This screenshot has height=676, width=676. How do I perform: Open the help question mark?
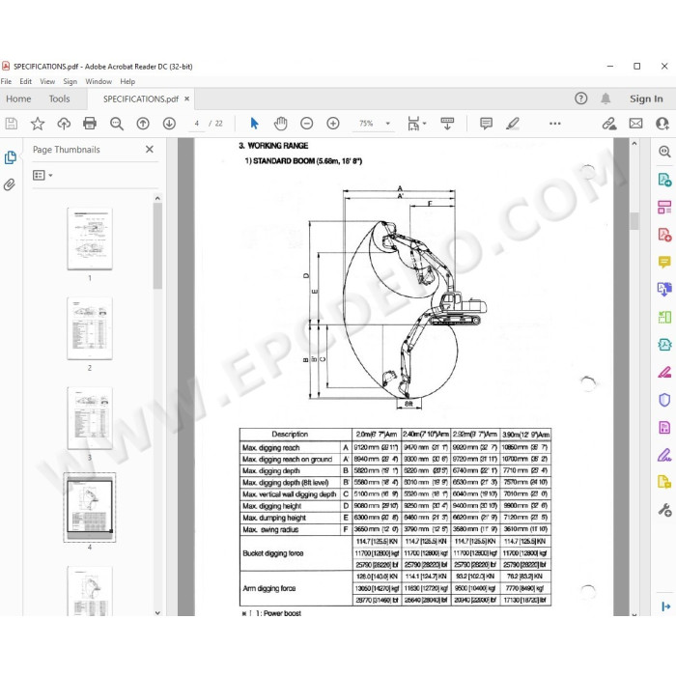(x=580, y=99)
